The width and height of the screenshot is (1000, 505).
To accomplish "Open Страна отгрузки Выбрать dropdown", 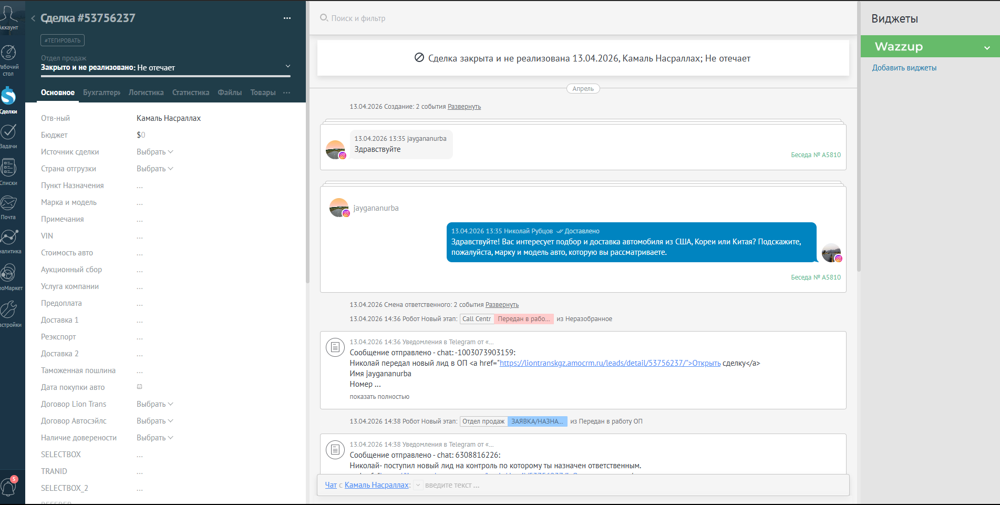I will 155,169.
